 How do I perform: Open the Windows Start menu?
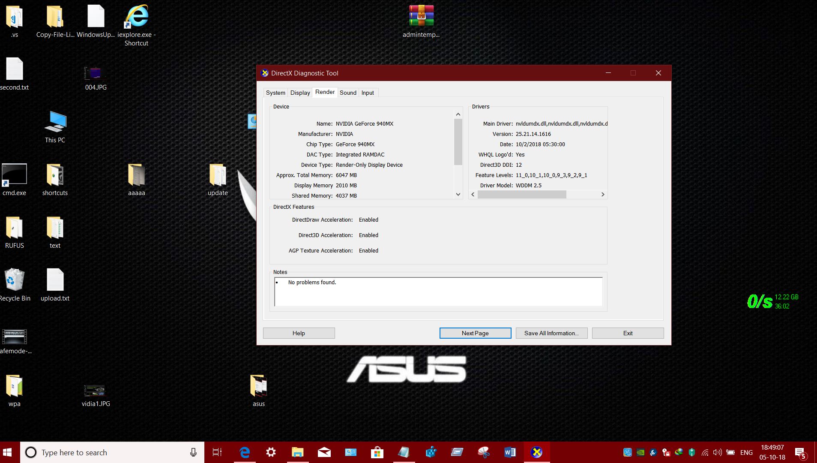8,452
